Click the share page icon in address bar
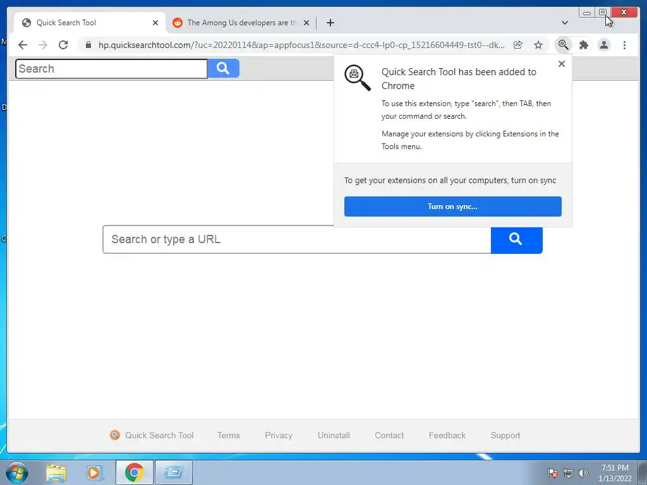This screenshot has height=485, width=647. [518, 45]
